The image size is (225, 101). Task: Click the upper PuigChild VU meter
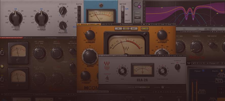point(18,53)
